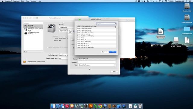Remove the printer with minus button

(x=27, y=51)
